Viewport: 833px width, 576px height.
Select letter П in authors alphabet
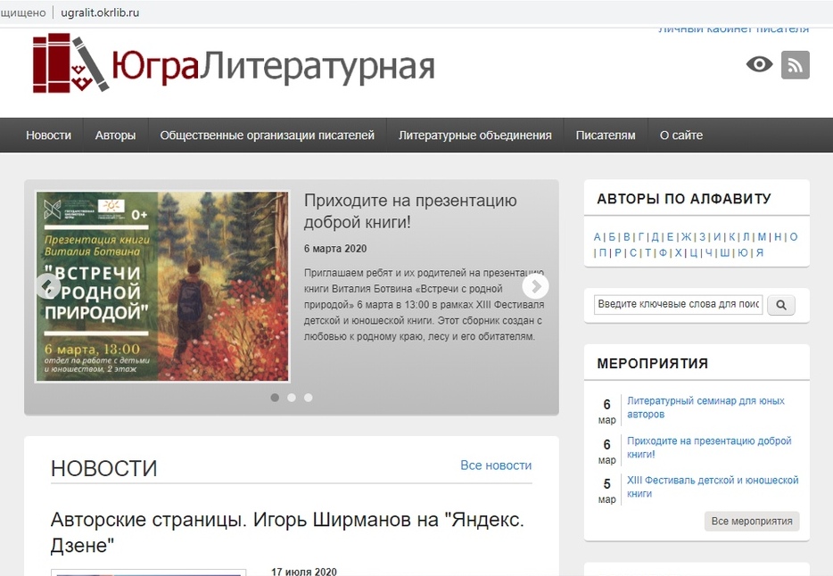click(603, 252)
